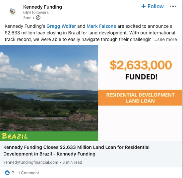183x178 pixels.
Task: Open Gregg Wolfer profile mention
Action: point(61,26)
